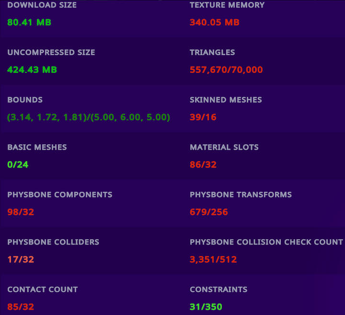This screenshot has width=345, height=315.
Task: Click the Uncompressed Size label
Action: point(51,52)
